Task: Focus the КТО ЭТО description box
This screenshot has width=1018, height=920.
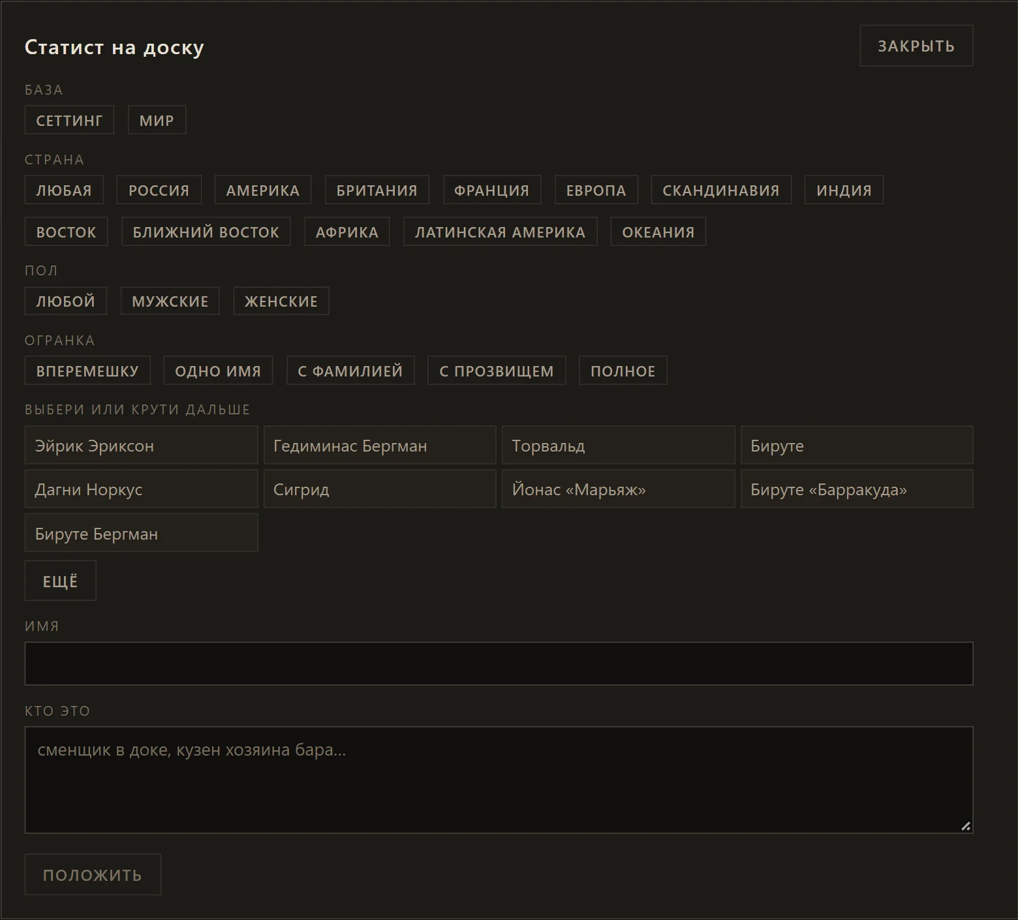Action: [x=499, y=780]
